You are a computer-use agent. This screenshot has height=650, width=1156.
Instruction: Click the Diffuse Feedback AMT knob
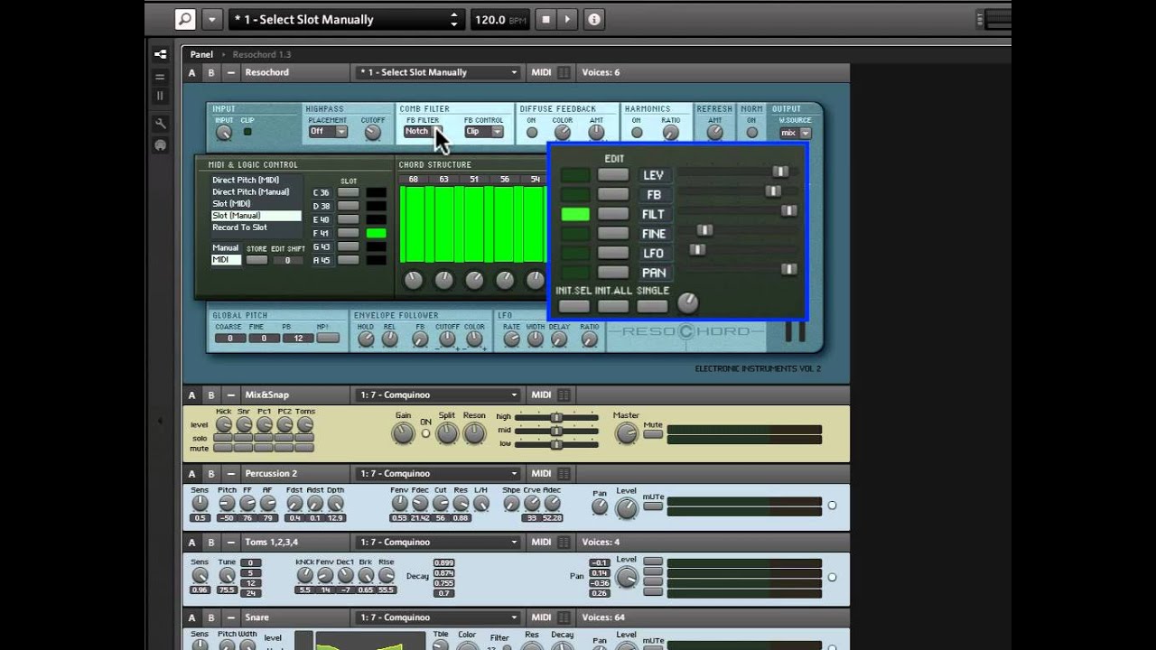click(x=596, y=133)
